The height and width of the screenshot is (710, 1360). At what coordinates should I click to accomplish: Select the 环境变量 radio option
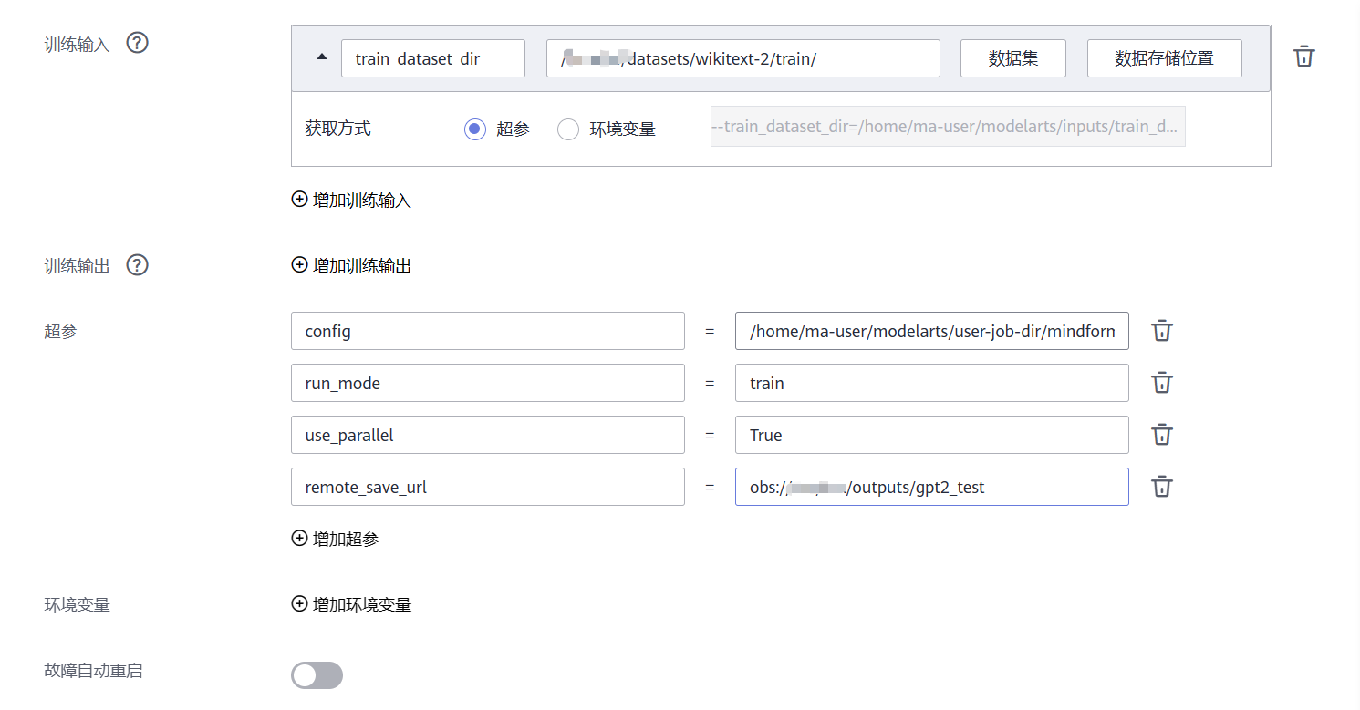click(x=568, y=129)
